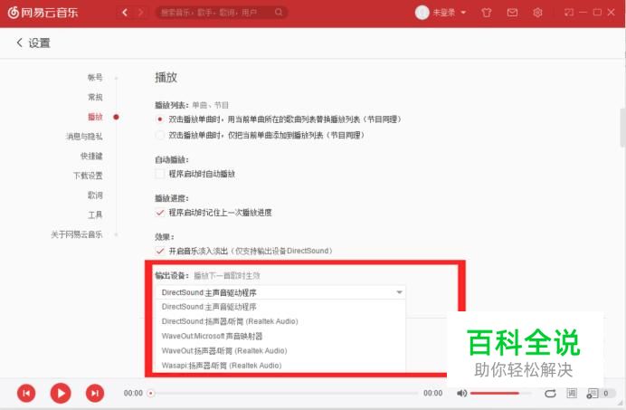The width and height of the screenshot is (626, 410).
Task: Toggle the loop play mode icon
Action: click(x=551, y=393)
